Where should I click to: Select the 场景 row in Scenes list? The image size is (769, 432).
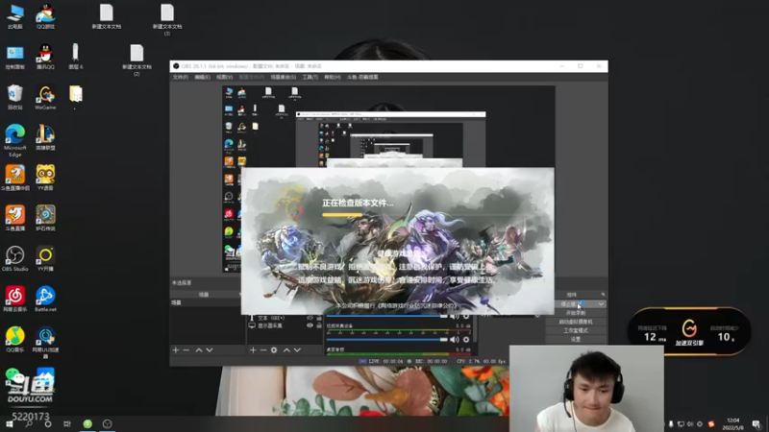tap(207, 302)
